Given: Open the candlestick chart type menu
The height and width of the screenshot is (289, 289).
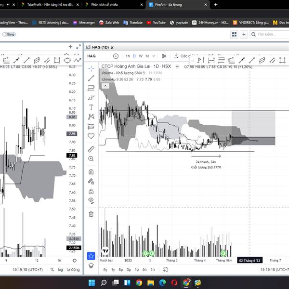Looking at the screenshot, I should point(164,56).
